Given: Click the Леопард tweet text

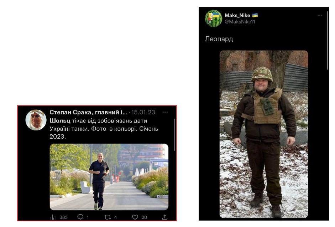Looking at the screenshot, I should click(x=219, y=39).
